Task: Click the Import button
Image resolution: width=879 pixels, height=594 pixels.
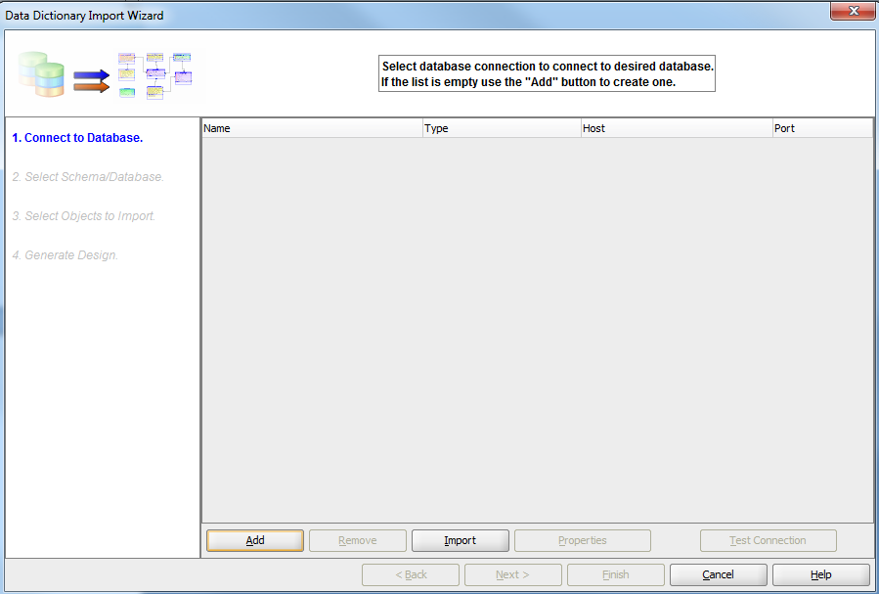Action: [x=461, y=540]
